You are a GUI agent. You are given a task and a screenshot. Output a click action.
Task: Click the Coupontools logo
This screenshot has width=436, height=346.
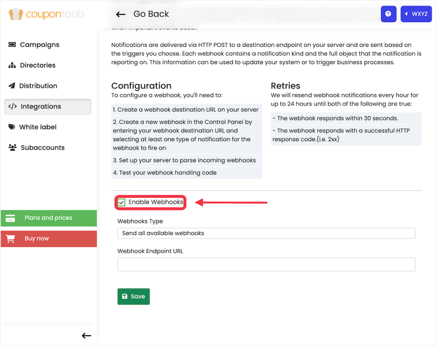pos(46,14)
